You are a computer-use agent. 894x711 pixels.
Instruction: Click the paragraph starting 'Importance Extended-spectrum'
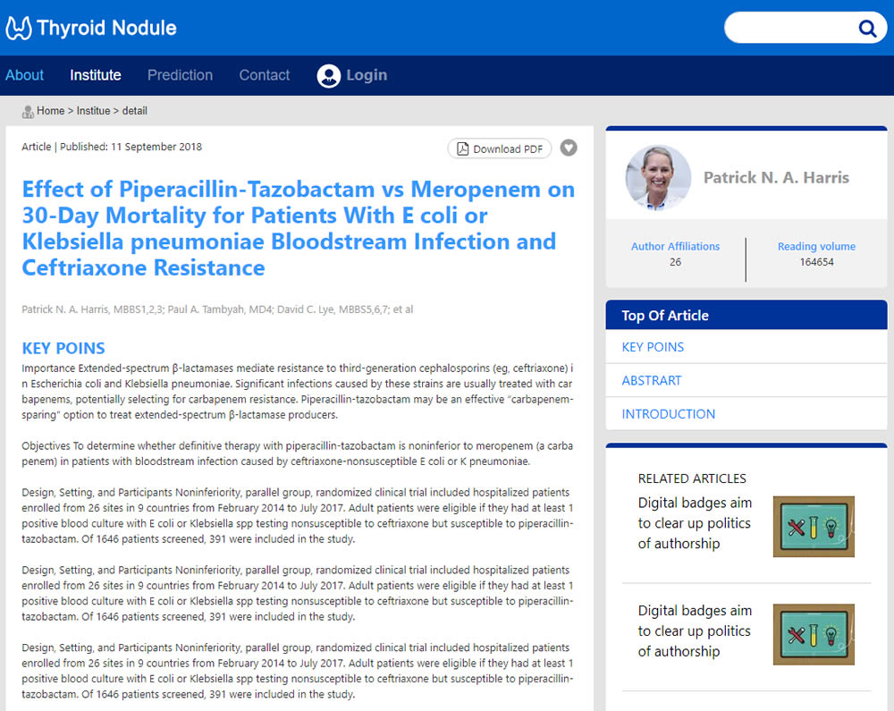(298, 392)
